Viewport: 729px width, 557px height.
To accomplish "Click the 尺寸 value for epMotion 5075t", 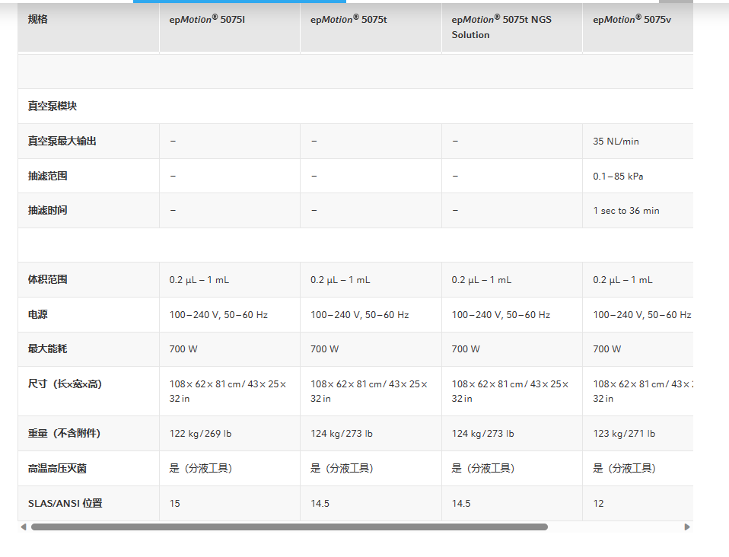I will click(x=369, y=391).
